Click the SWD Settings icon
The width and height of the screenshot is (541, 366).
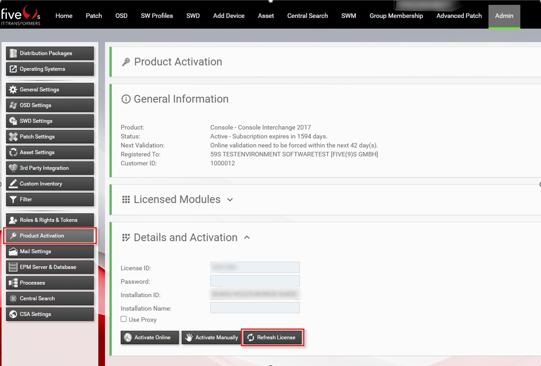point(13,121)
